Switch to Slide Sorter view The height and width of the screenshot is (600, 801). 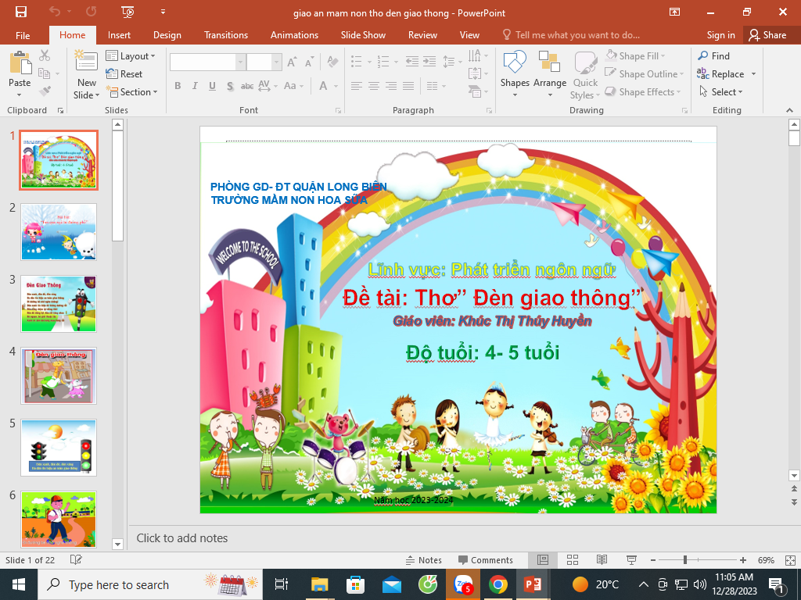pos(572,560)
